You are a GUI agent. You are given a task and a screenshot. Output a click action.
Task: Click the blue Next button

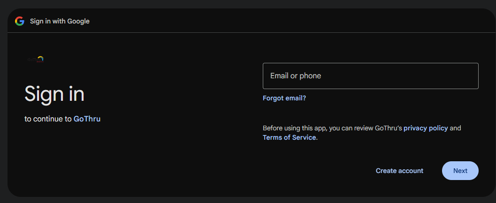(460, 171)
